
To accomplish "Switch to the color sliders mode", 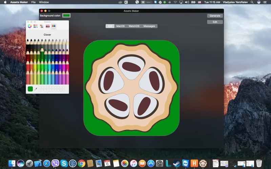I will tap(35, 26).
